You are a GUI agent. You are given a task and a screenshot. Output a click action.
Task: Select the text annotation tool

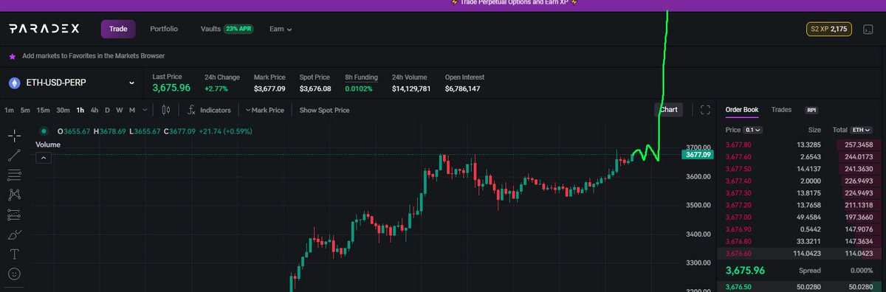pyautogui.click(x=15, y=255)
